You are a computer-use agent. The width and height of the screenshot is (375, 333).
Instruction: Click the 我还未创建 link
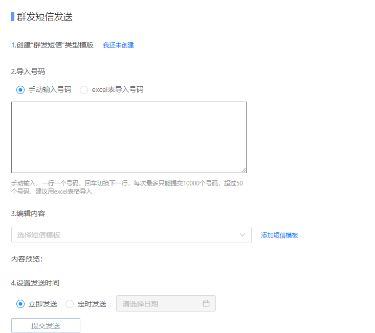(x=118, y=45)
